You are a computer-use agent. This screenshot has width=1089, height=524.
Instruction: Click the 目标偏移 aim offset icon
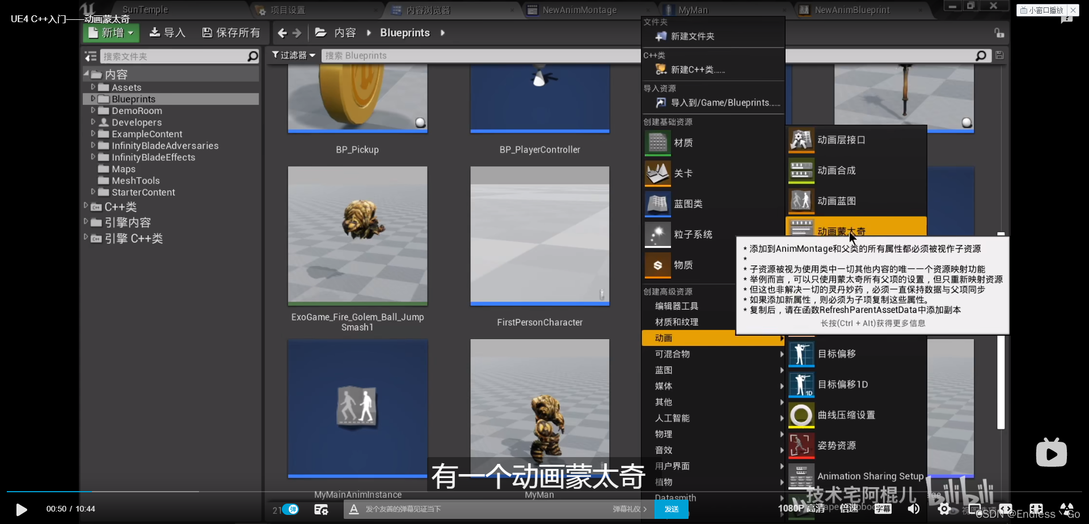(x=801, y=354)
